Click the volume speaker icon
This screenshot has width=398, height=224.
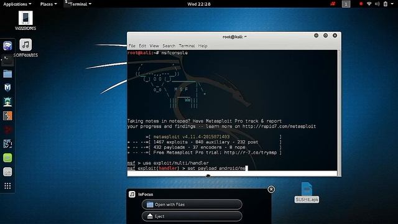tap(377, 4)
